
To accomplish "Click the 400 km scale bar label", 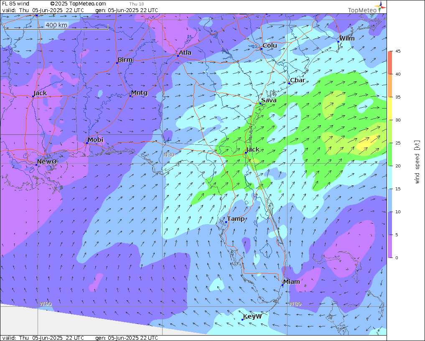I will tap(56, 25).
